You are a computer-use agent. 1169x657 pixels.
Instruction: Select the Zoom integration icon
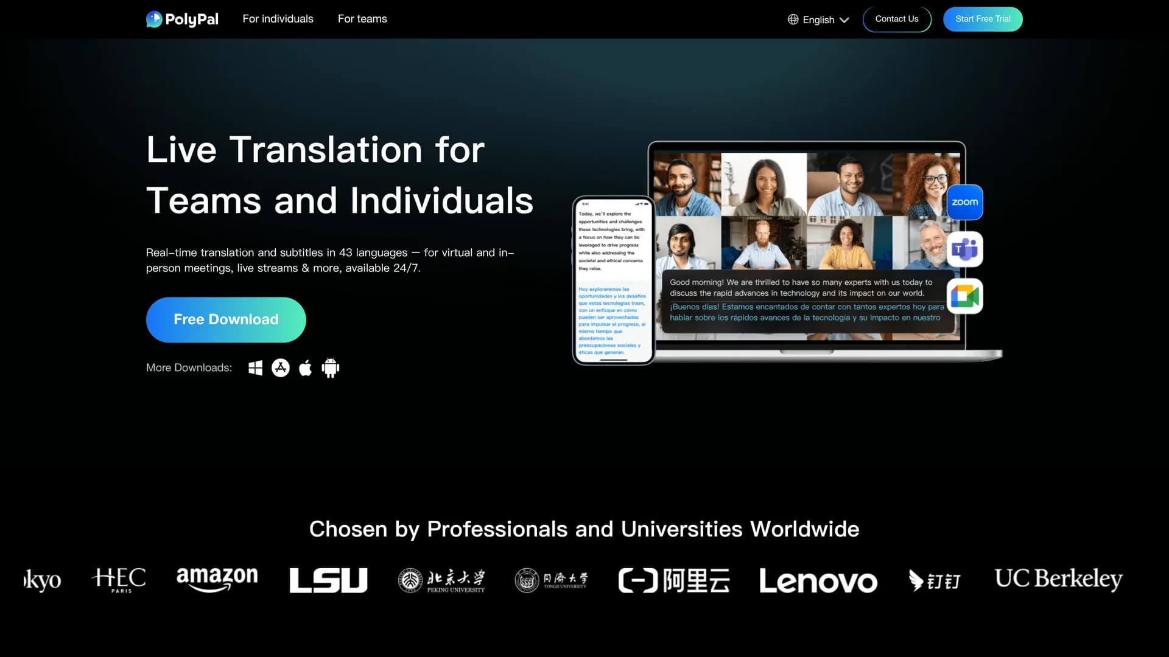point(965,202)
